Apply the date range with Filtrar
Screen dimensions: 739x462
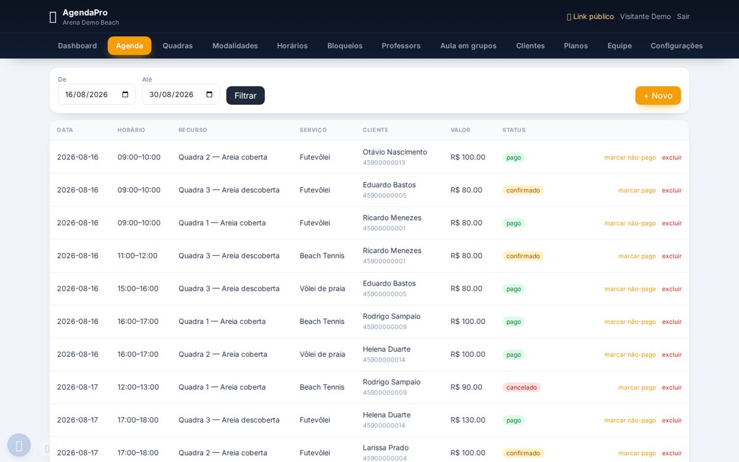245,95
